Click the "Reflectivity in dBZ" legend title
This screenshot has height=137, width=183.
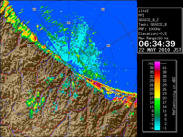tap(174, 96)
